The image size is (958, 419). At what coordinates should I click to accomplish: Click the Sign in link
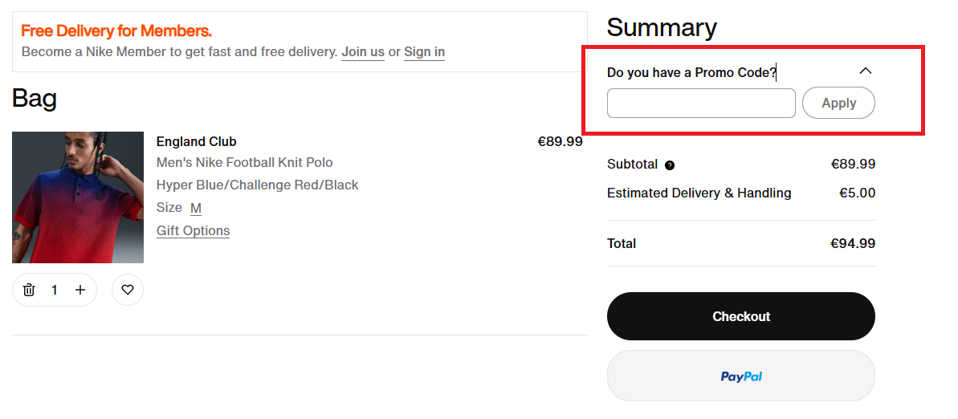click(x=425, y=52)
